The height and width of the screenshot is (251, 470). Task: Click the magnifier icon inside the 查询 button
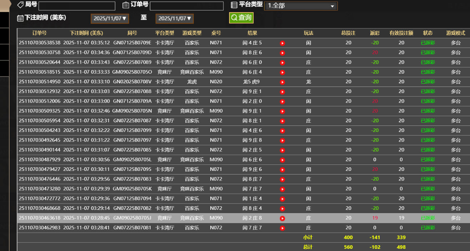pyautogui.click(x=234, y=17)
